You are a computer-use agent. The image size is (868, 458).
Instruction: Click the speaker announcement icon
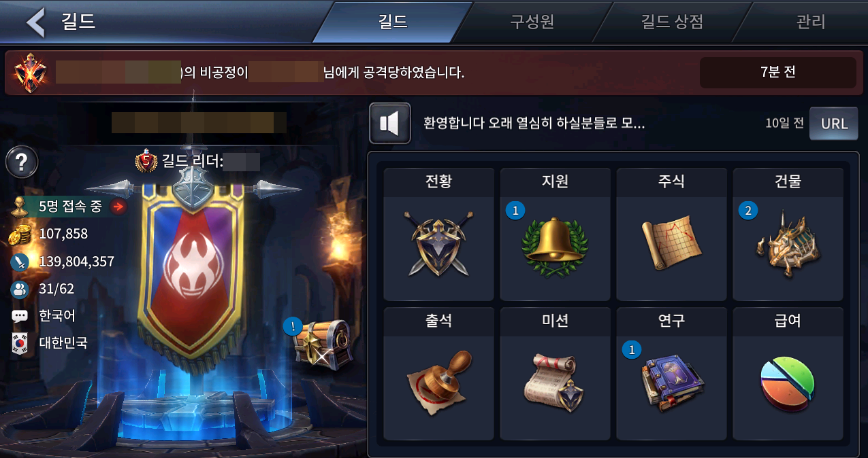point(390,123)
